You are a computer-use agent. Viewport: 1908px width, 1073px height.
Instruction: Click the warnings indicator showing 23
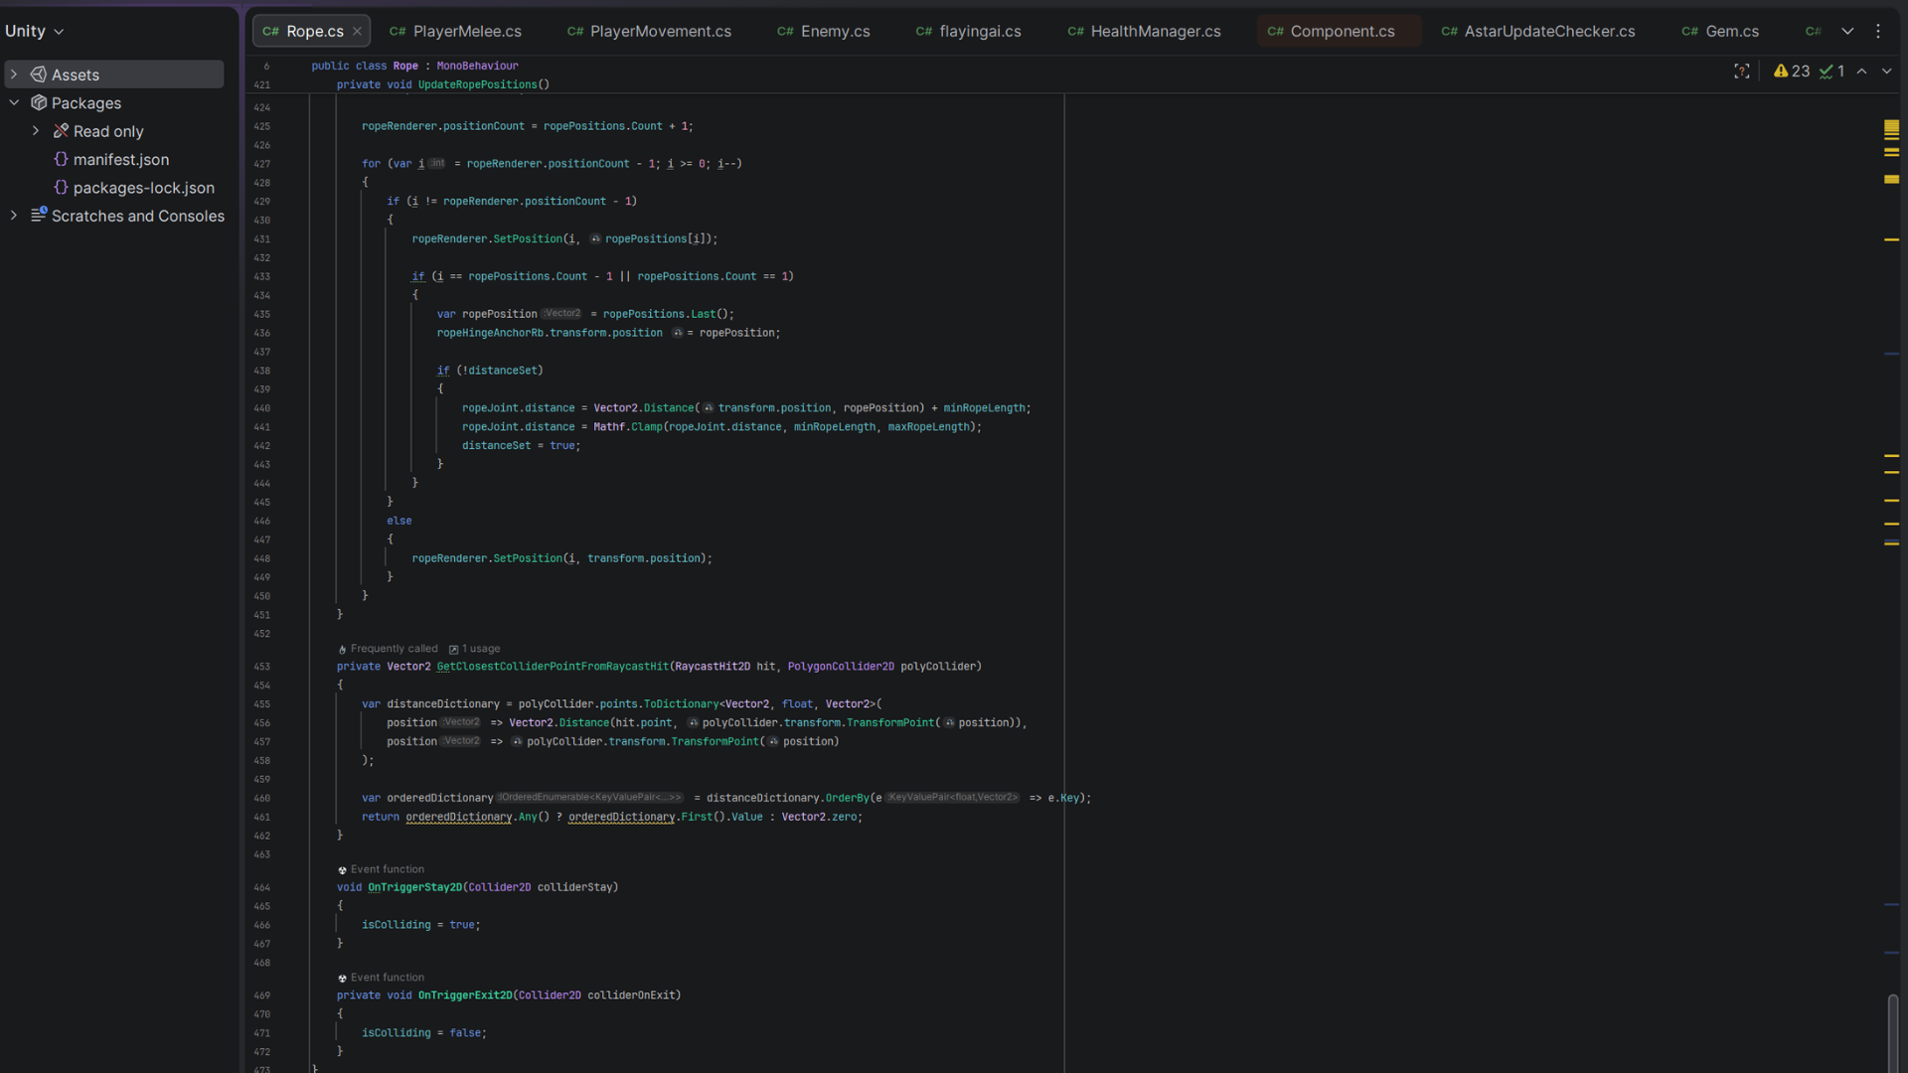(1792, 72)
